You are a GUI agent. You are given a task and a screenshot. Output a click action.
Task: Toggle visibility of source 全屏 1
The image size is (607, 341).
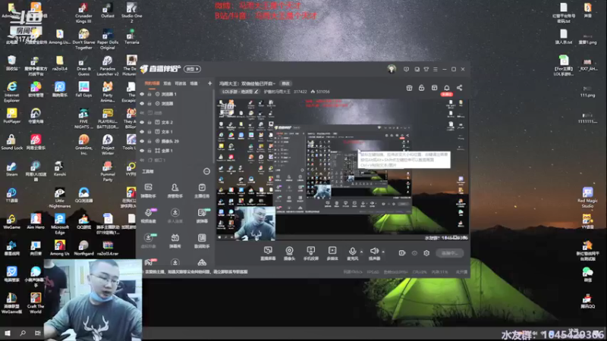(x=142, y=150)
